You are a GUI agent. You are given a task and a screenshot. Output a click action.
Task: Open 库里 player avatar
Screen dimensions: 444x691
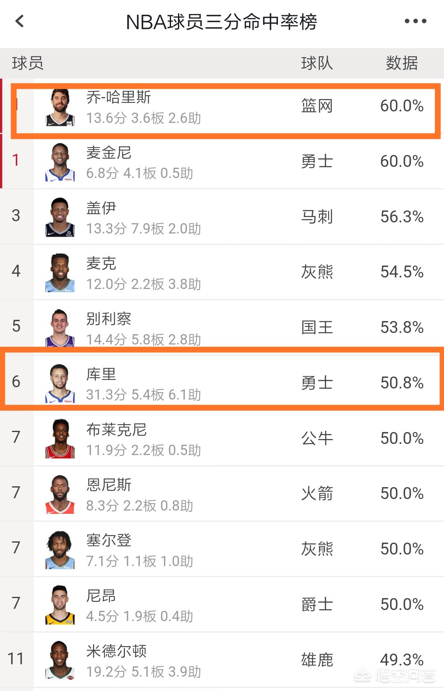60,384
